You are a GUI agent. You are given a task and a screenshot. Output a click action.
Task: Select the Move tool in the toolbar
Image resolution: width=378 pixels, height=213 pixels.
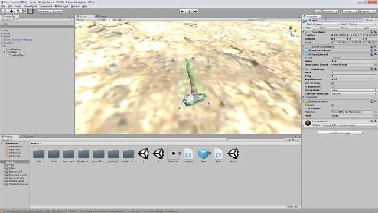pos(11,11)
